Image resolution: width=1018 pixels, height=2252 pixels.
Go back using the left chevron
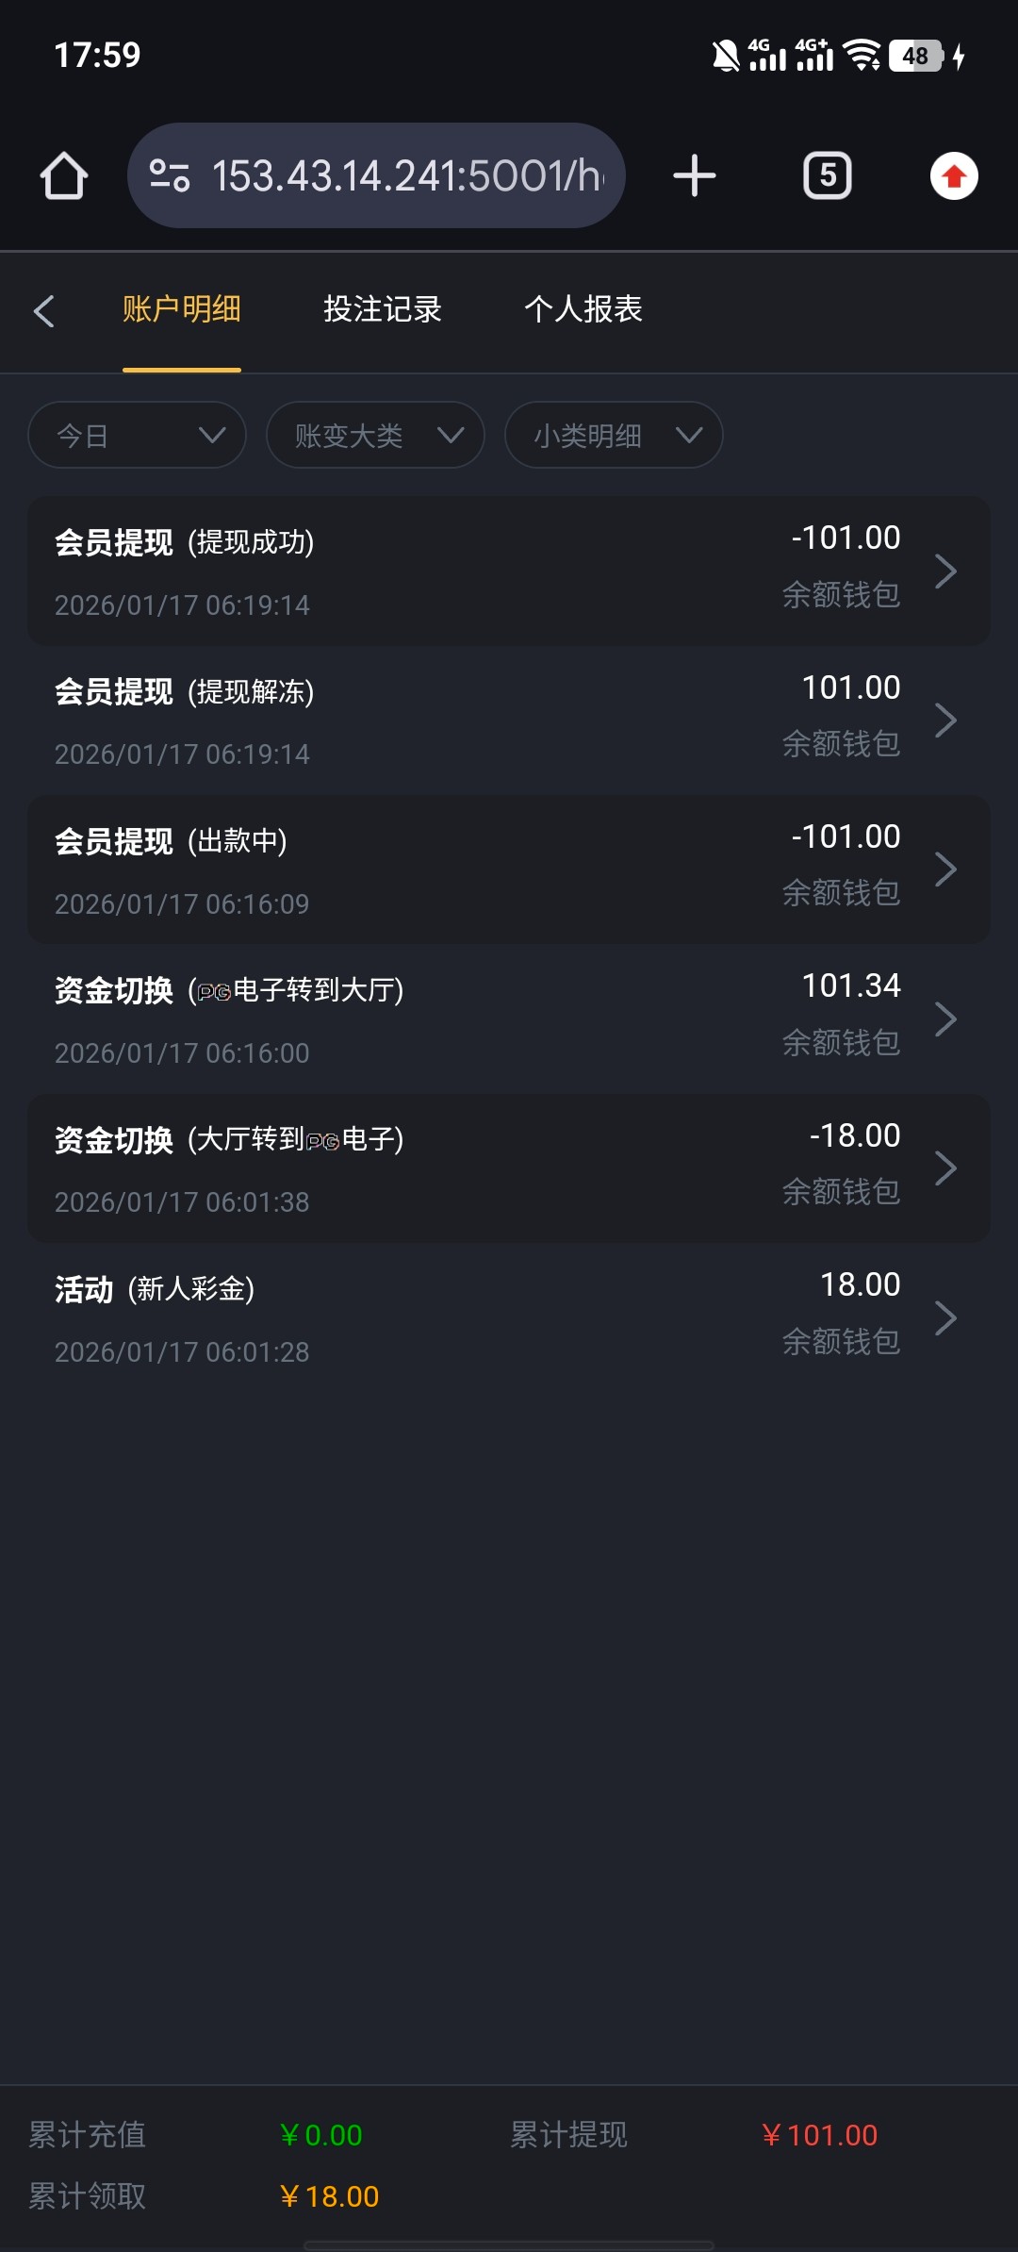[x=44, y=311]
